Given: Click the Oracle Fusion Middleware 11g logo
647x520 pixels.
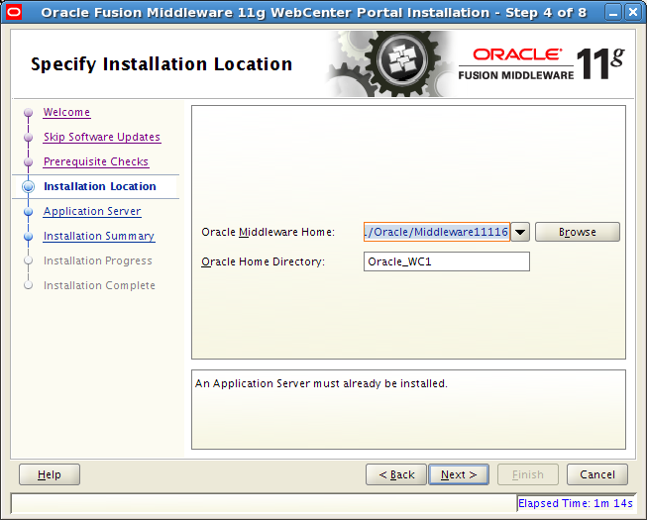Looking at the screenshot, I should click(541, 63).
